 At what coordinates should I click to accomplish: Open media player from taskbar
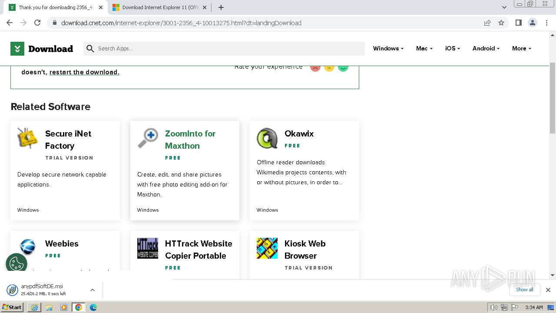(x=64, y=307)
